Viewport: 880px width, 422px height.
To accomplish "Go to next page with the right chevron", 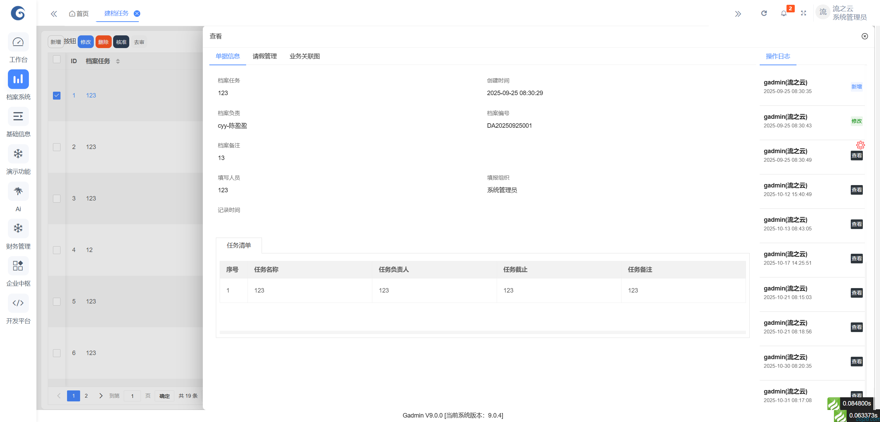I will 101,396.
